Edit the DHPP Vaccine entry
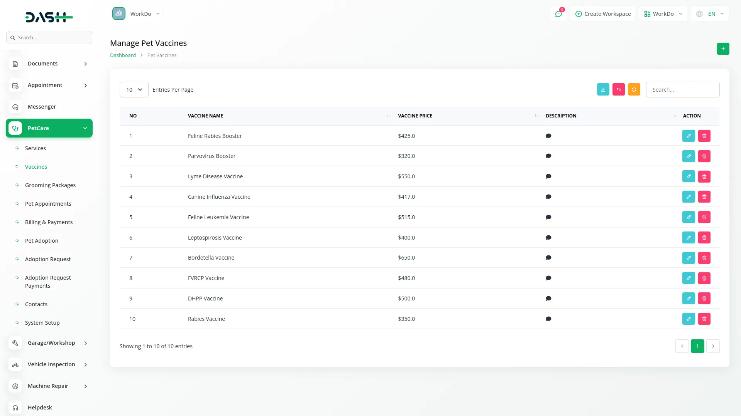This screenshot has width=741, height=416. pyautogui.click(x=688, y=299)
